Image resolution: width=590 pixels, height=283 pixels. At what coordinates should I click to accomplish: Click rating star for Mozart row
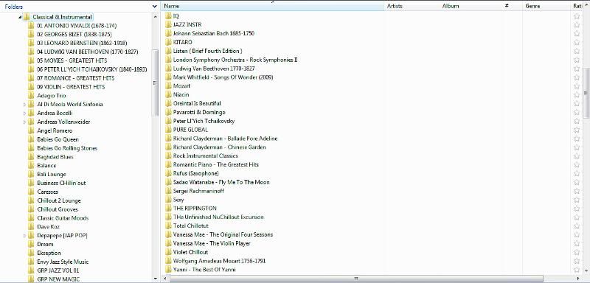coord(577,85)
